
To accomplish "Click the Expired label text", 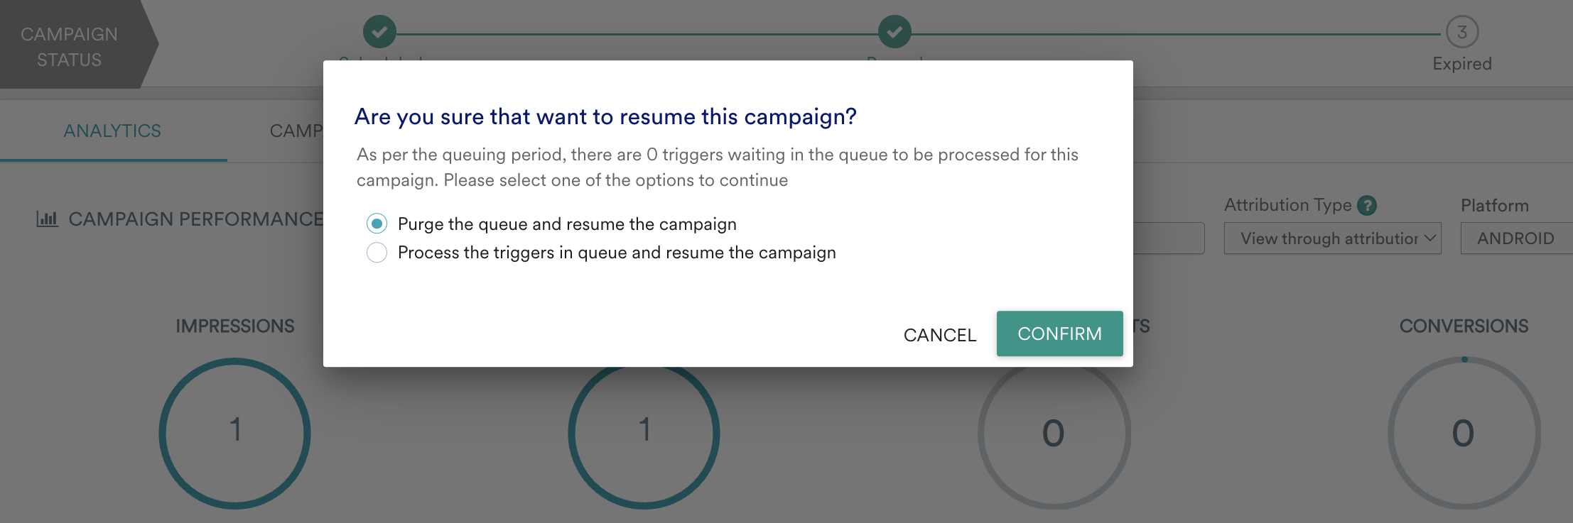I will point(1461,63).
